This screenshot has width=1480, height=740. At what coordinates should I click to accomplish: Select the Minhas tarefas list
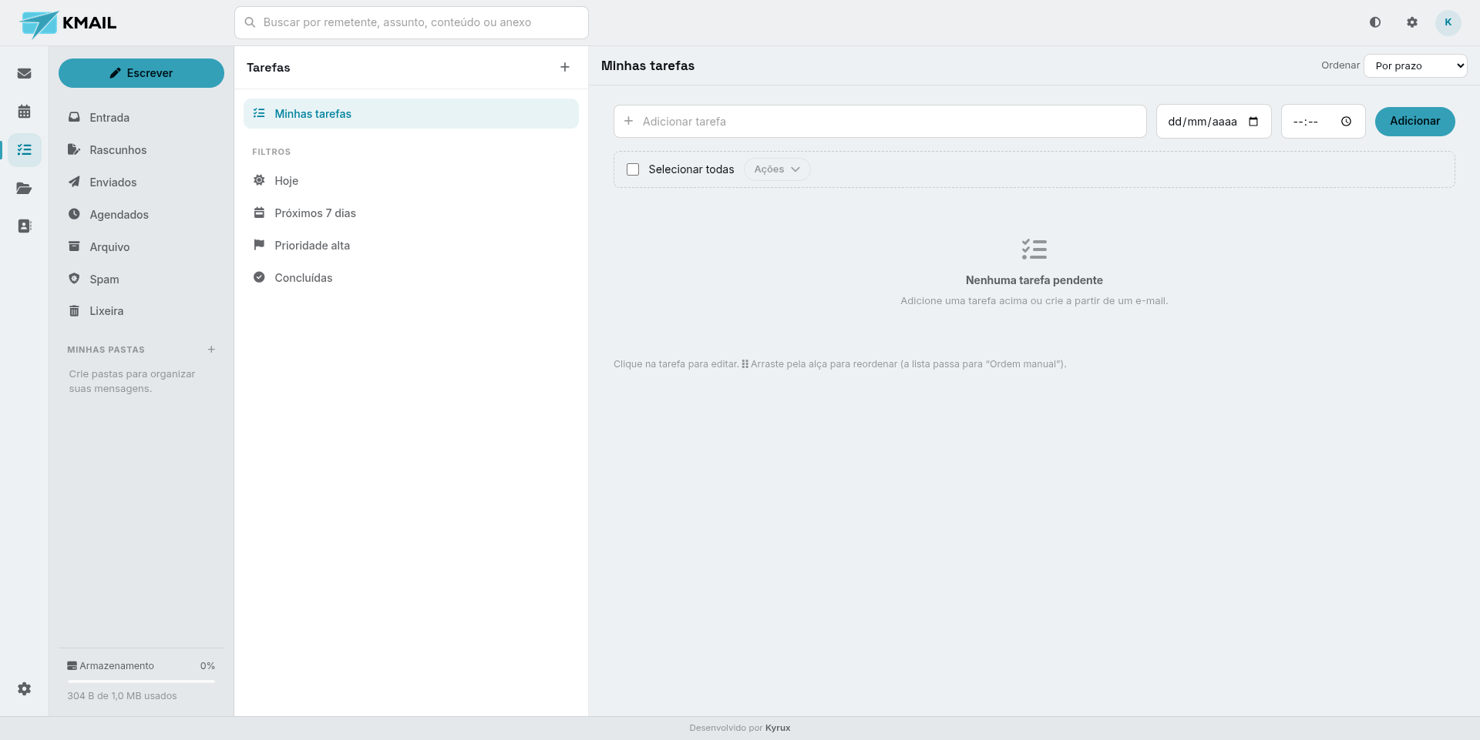click(411, 114)
